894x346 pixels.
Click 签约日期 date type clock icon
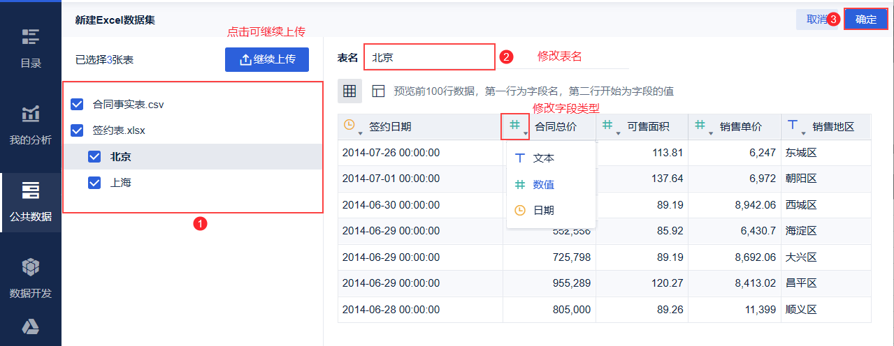[x=350, y=126]
